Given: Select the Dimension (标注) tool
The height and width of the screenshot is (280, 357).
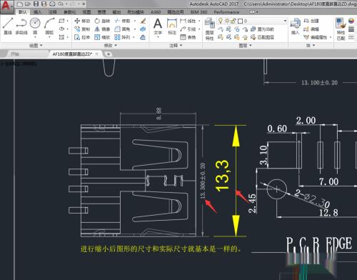Looking at the screenshot, I should [x=172, y=26].
